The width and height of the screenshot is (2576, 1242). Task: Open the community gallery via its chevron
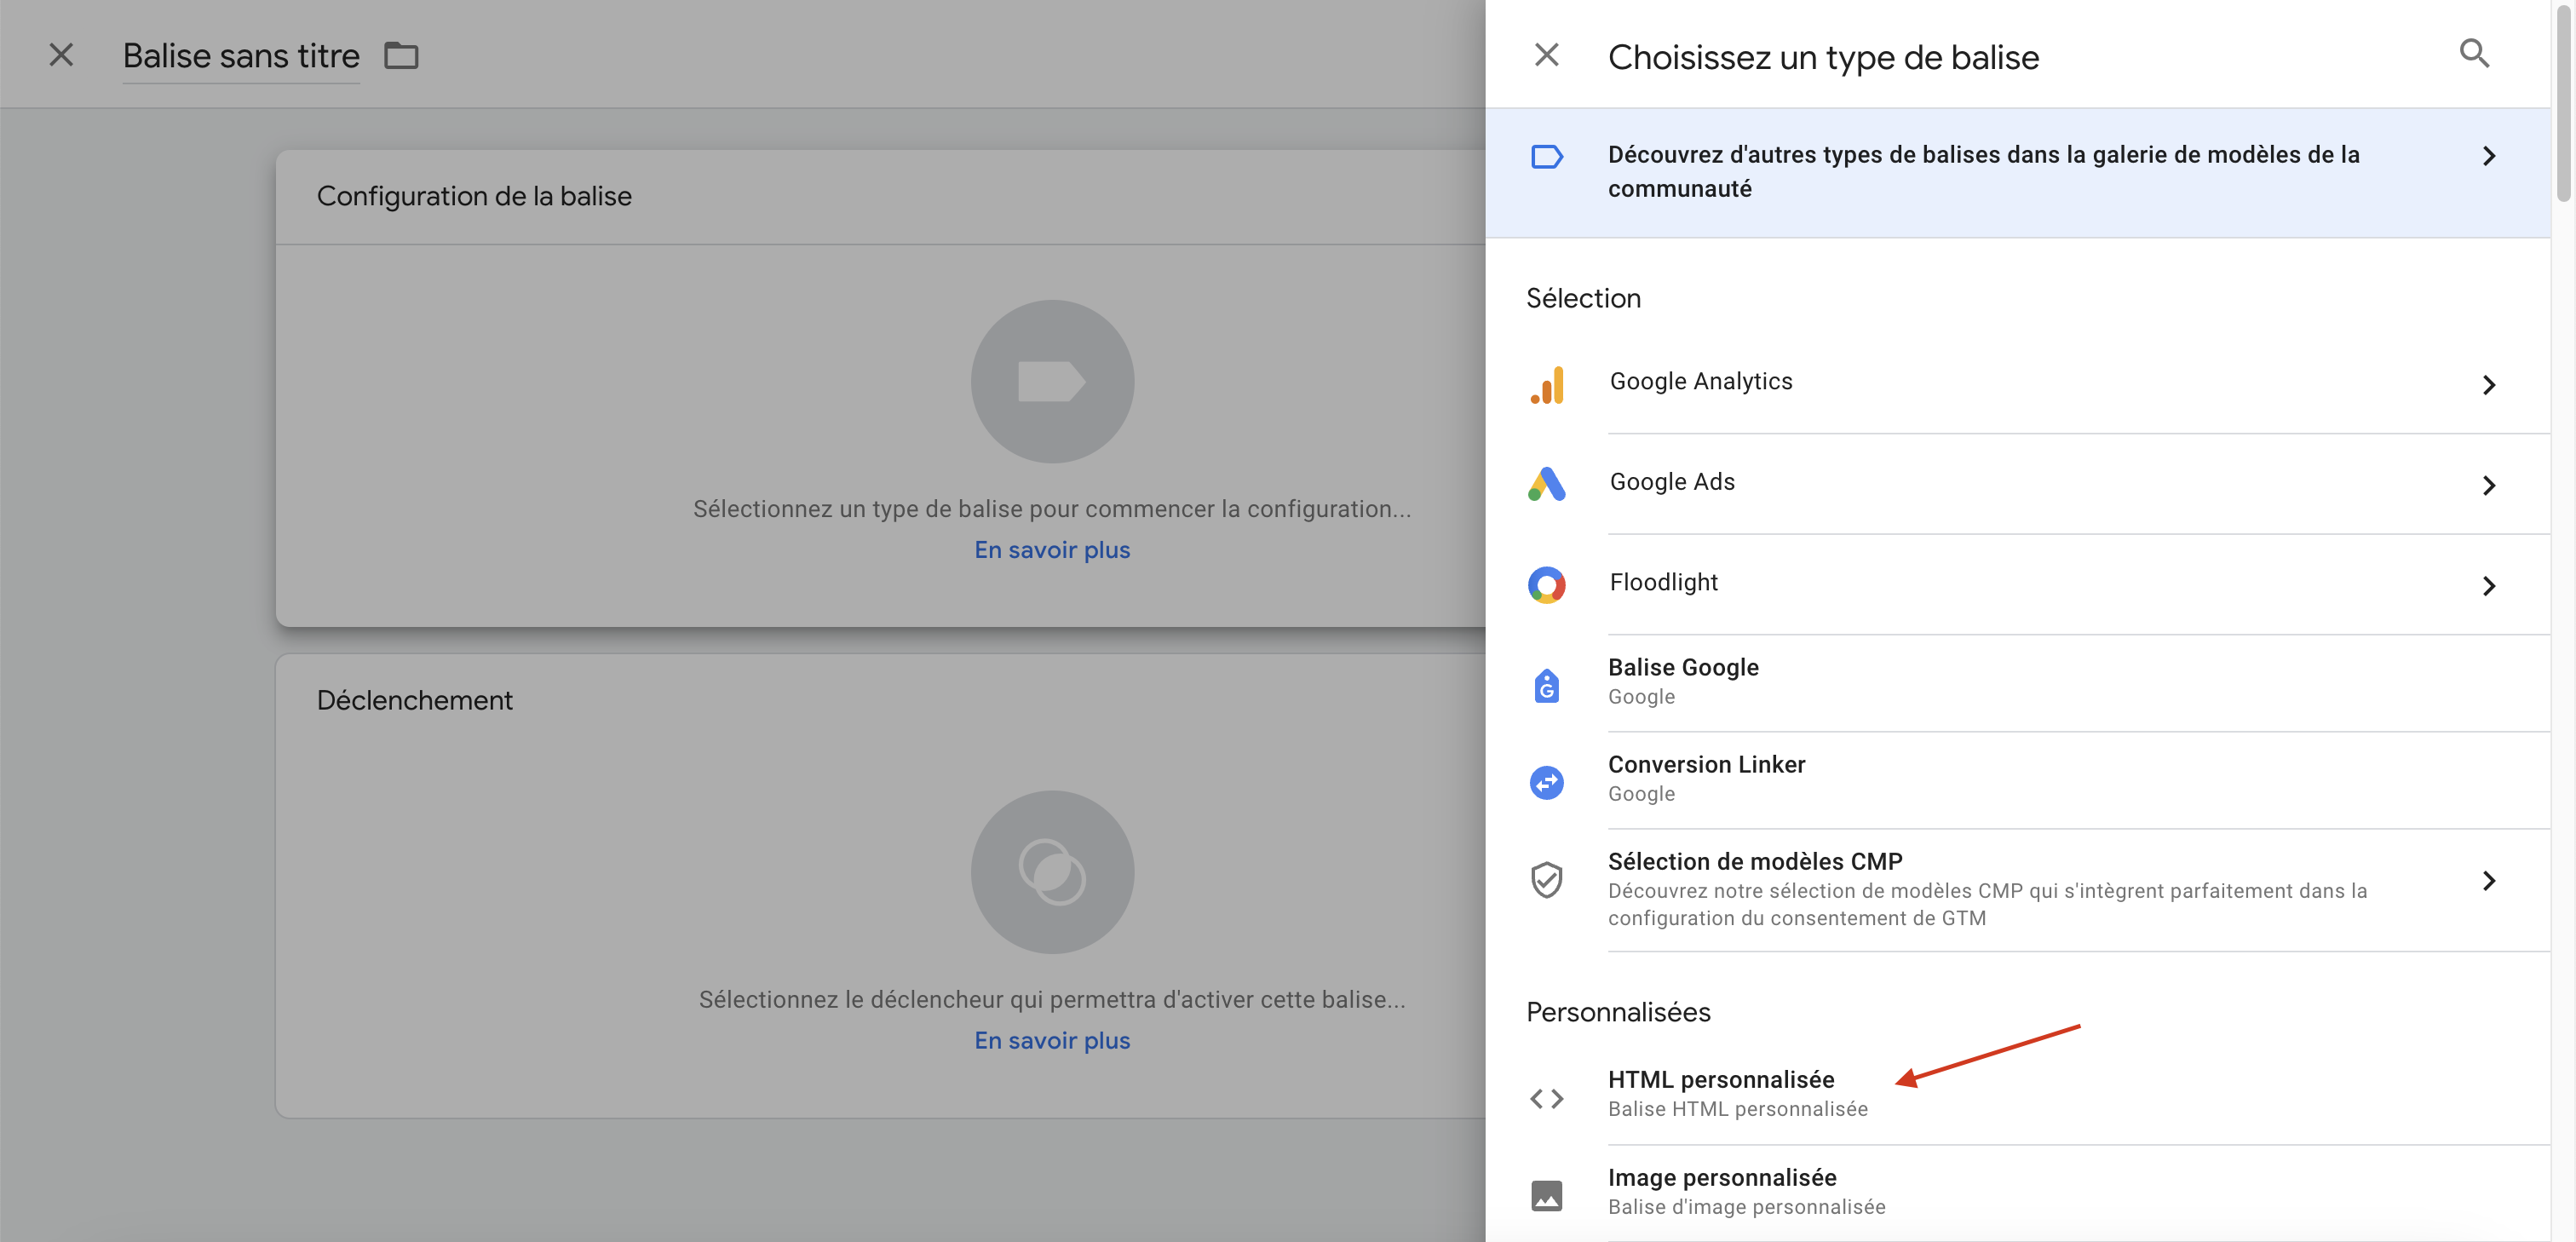2490,156
